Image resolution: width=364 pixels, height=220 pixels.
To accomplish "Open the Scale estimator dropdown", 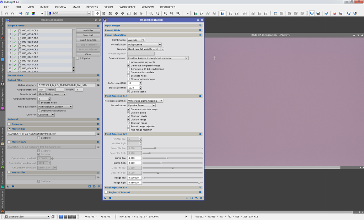I will click(x=158, y=58).
